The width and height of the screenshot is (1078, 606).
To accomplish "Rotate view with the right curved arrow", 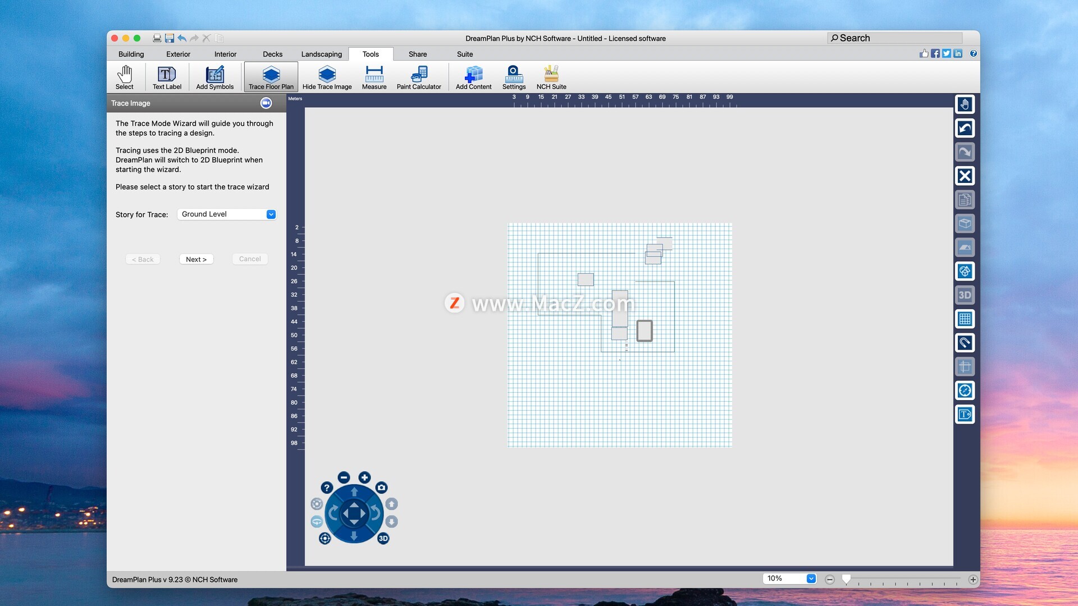I will 376,513.
